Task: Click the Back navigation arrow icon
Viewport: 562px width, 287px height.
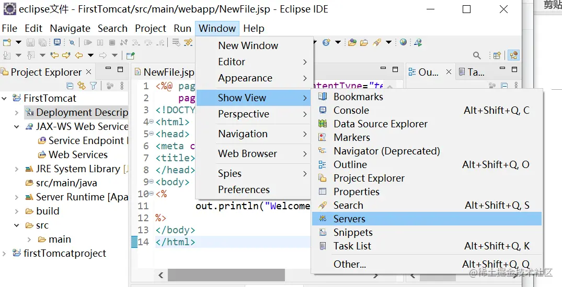Action: (79, 55)
